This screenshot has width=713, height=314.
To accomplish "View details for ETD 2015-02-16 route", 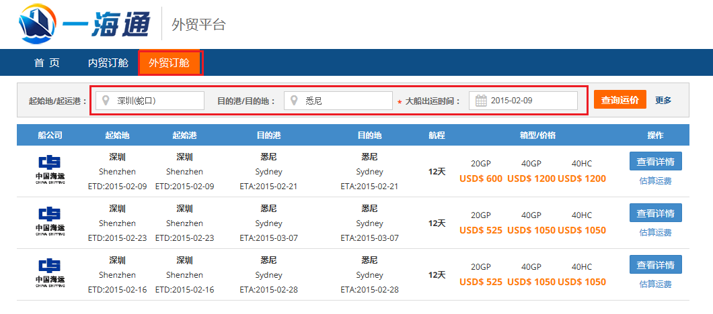I will (x=655, y=264).
